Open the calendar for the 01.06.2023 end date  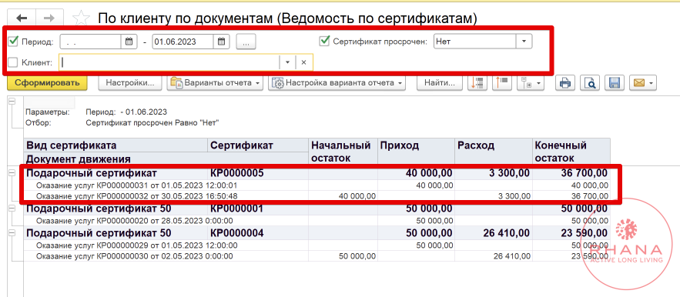[x=221, y=42]
